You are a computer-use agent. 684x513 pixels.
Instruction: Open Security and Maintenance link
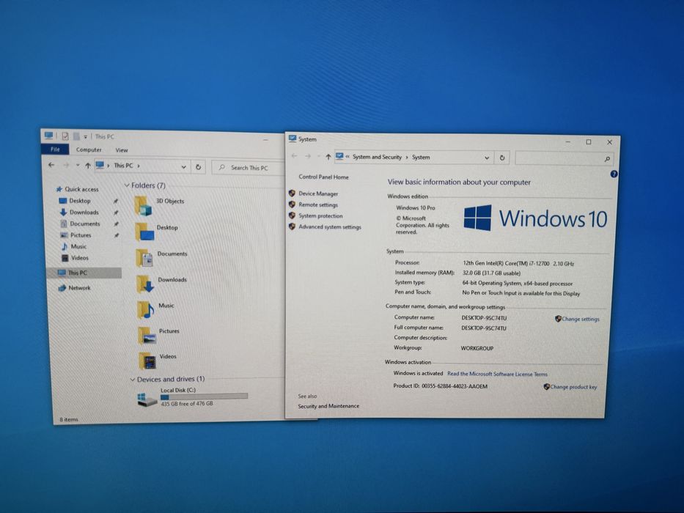(x=328, y=406)
